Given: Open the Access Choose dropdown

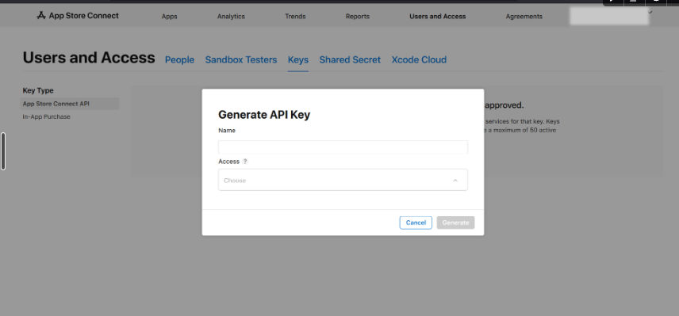Looking at the screenshot, I should click(x=343, y=180).
